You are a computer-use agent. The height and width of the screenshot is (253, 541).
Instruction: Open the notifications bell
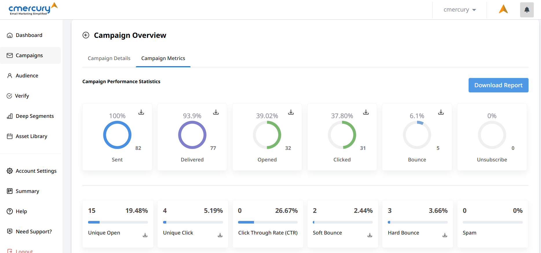(527, 10)
